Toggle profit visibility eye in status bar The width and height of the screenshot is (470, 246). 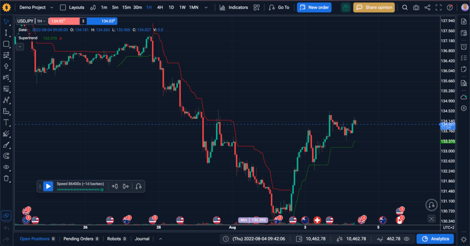(407, 239)
